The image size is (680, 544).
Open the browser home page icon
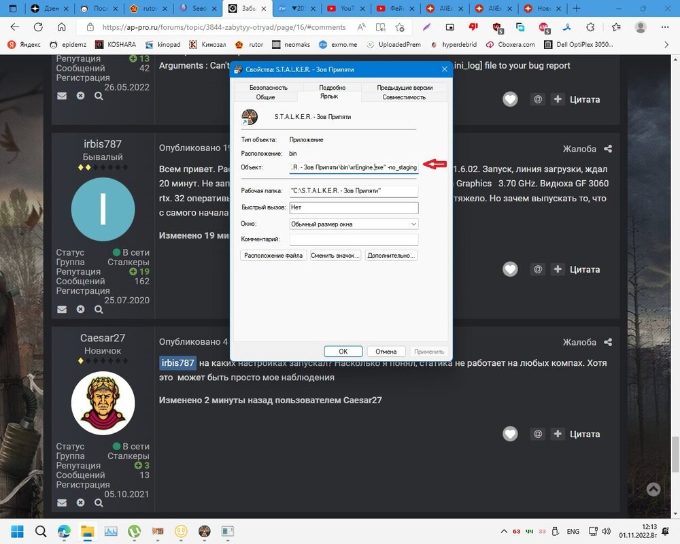coord(62,27)
